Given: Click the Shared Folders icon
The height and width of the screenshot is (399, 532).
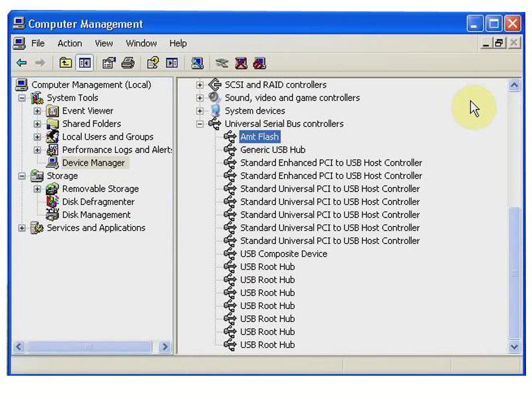Looking at the screenshot, I should [53, 124].
